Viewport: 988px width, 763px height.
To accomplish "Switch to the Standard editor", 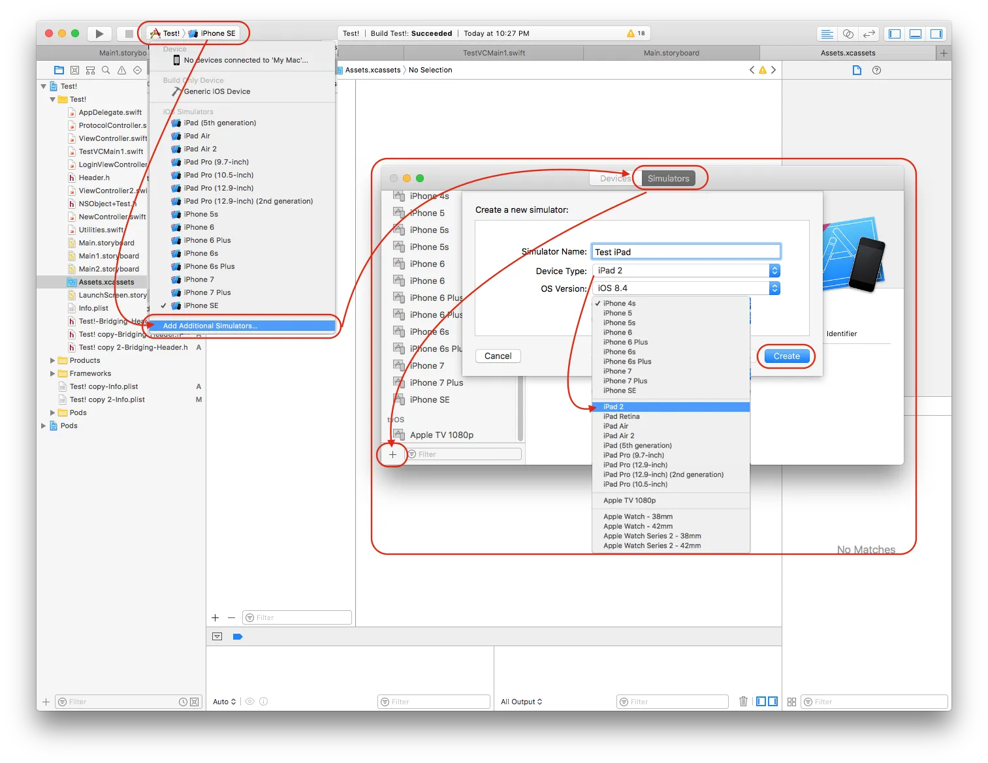I will pyautogui.click(x=827, y=34).
